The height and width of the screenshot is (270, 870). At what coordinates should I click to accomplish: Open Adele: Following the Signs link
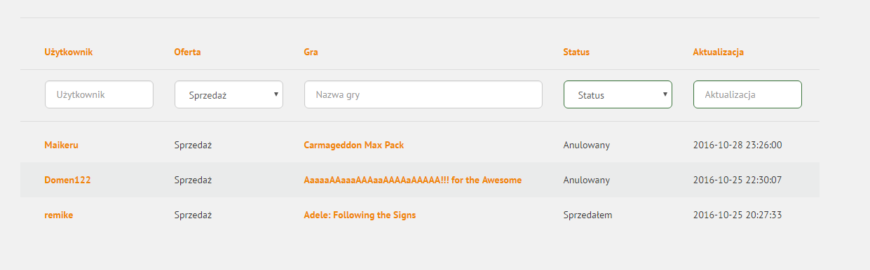point(360,215)
